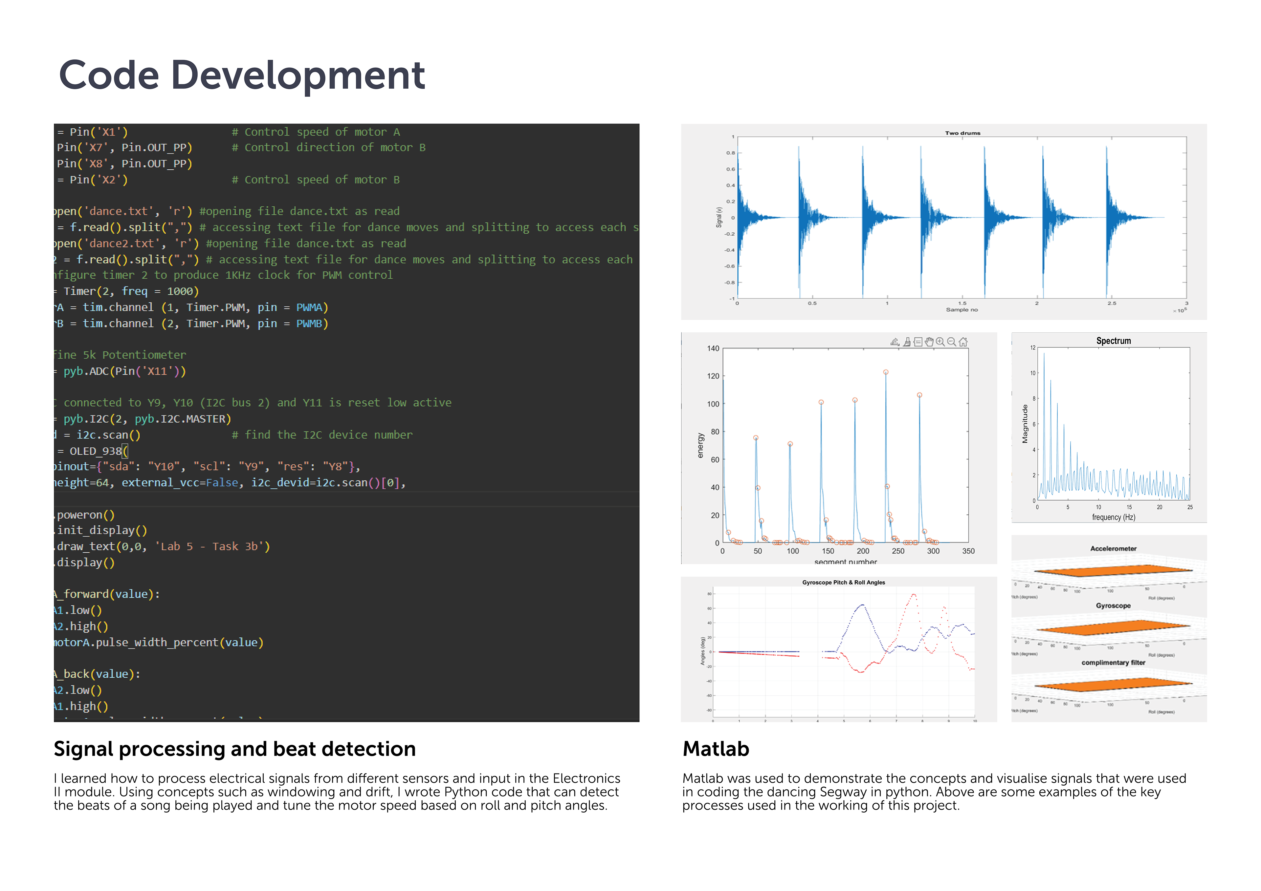The image size is (1261, 891).
Task: Select the Pan hand tool
Action: (929, 342)
